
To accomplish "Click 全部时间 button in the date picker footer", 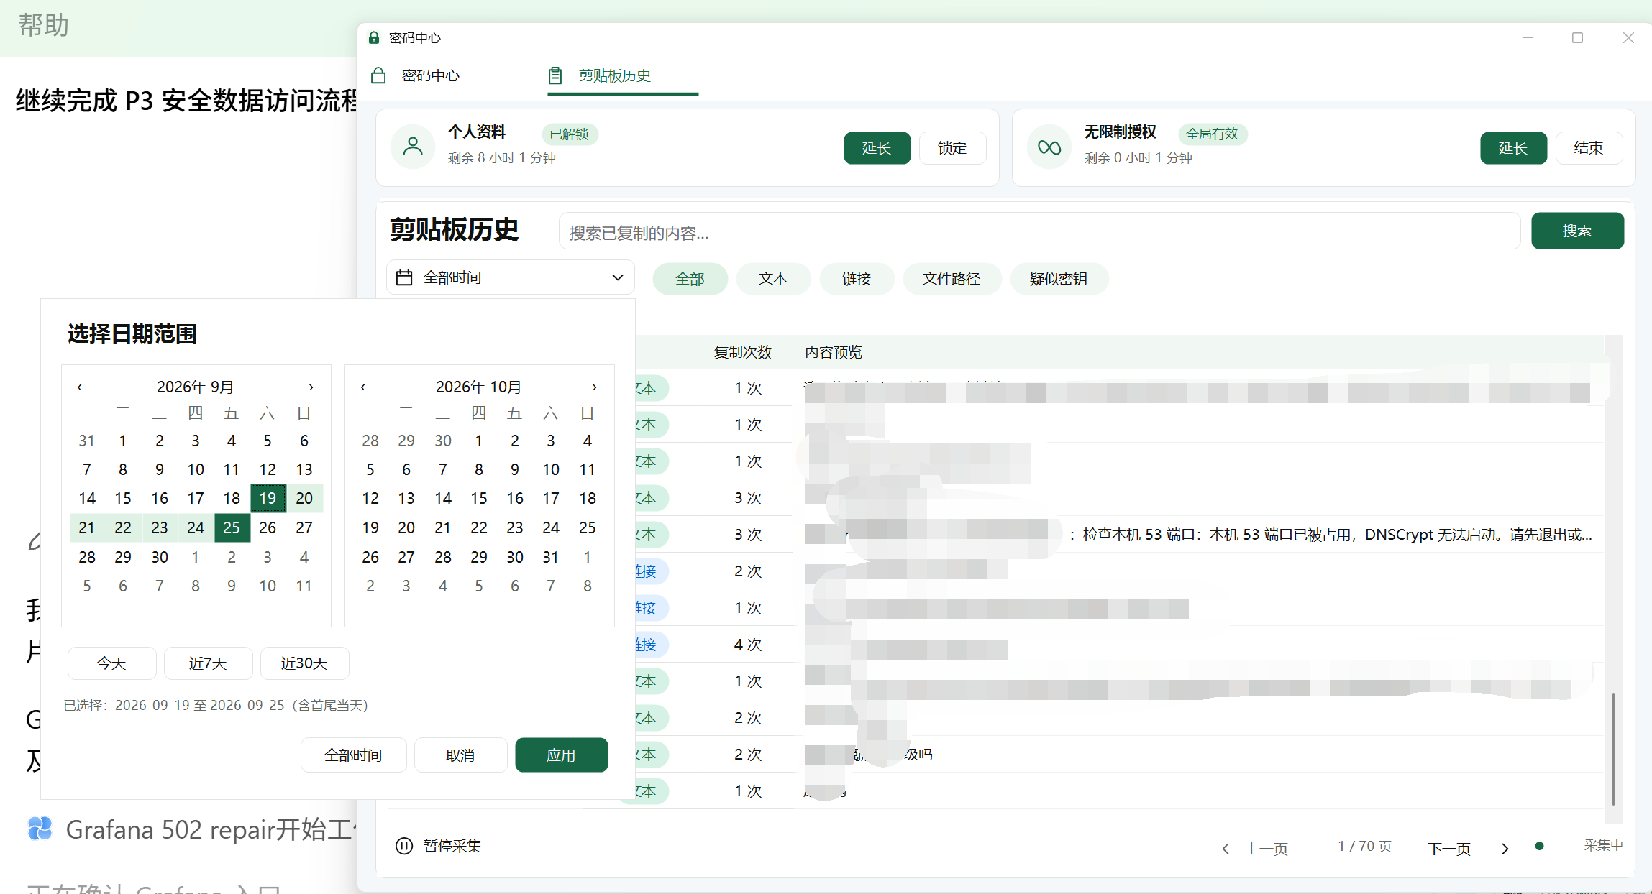I will tap(353, 755).
